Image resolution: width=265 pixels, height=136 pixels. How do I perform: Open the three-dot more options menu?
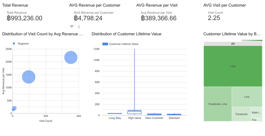pyautogui.click(x=79, y=27)
